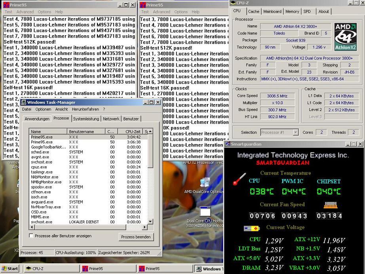Open the Ansicht menu in Task-Manager
Viewport: 365px width, 274px height.
coord(61,109)
